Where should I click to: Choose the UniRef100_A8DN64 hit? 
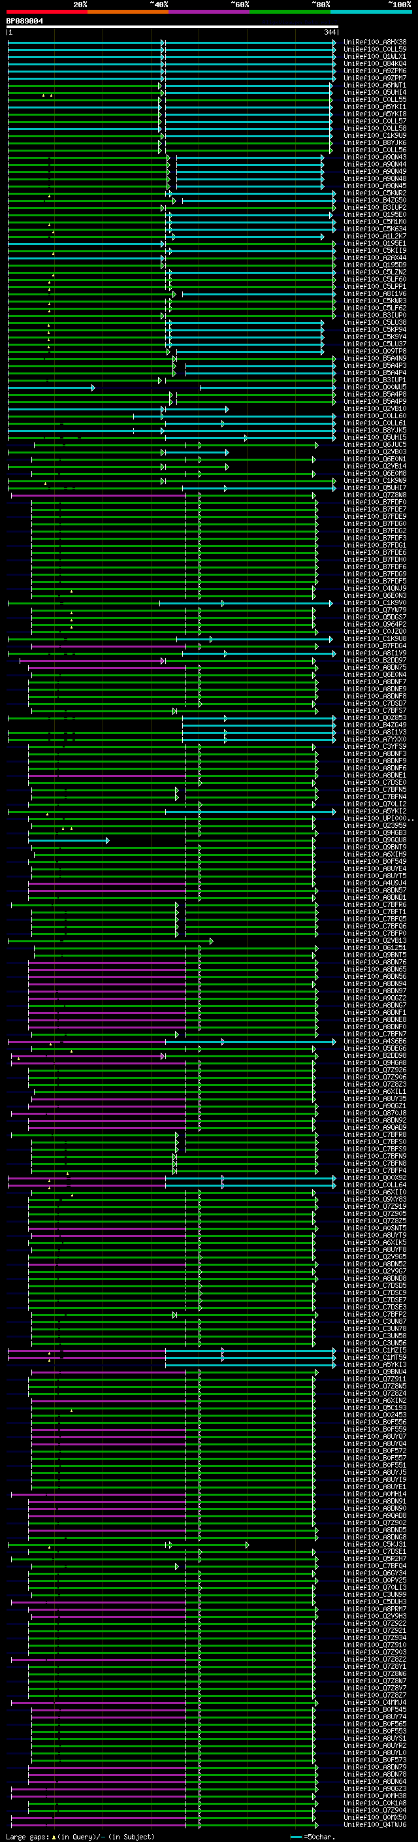click(374, 1781)
